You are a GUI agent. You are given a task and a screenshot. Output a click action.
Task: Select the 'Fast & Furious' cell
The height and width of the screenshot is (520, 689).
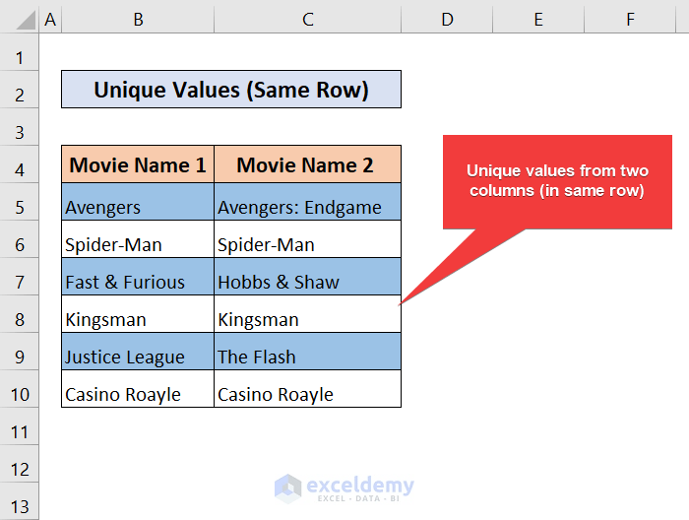tap(138, 276)
